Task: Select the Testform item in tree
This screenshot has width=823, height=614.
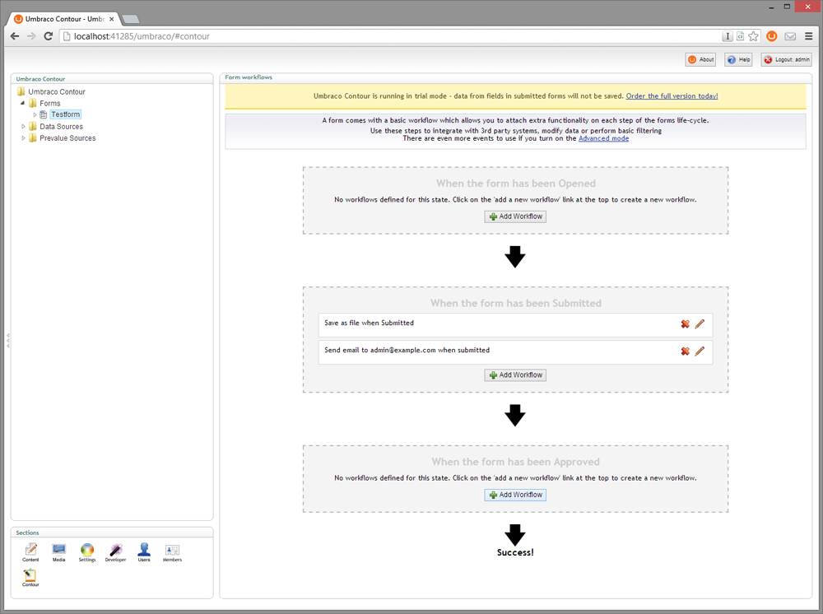Action: [x=66, y=114]
